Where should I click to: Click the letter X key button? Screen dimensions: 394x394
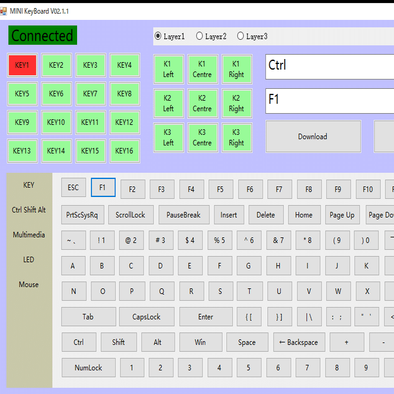click(x=368, y=291)
